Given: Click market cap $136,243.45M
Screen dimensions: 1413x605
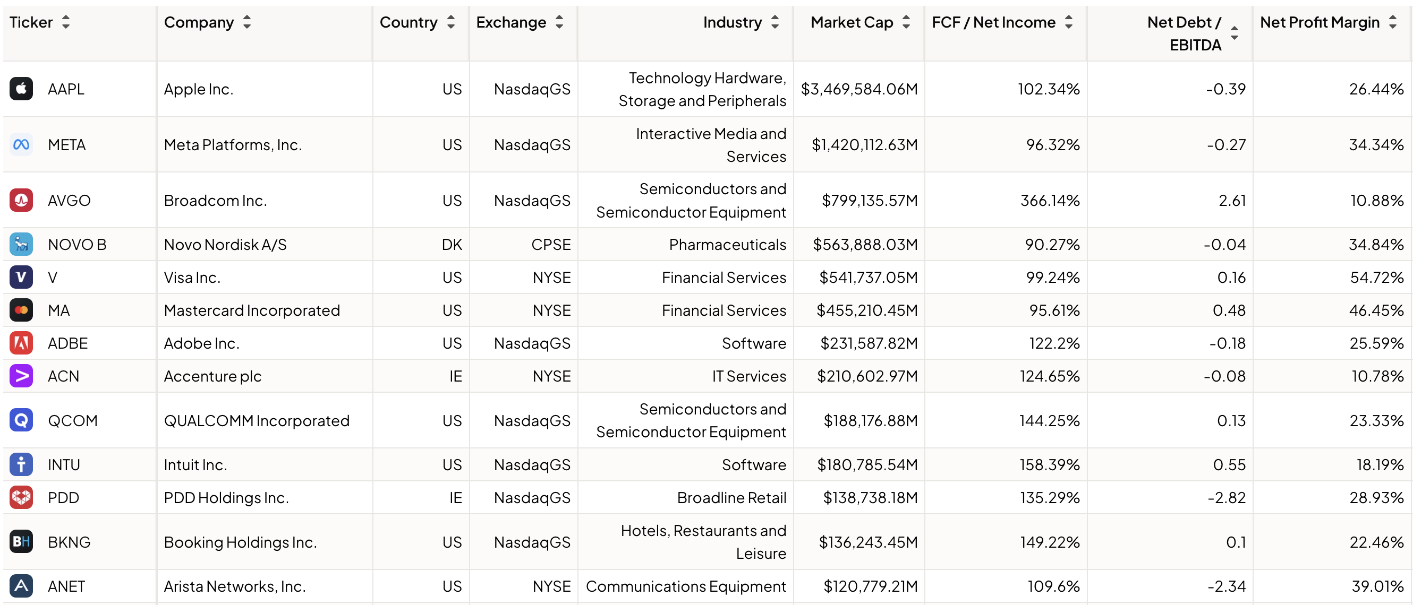Looking at the screenshot, I should (x=868, y=542).
